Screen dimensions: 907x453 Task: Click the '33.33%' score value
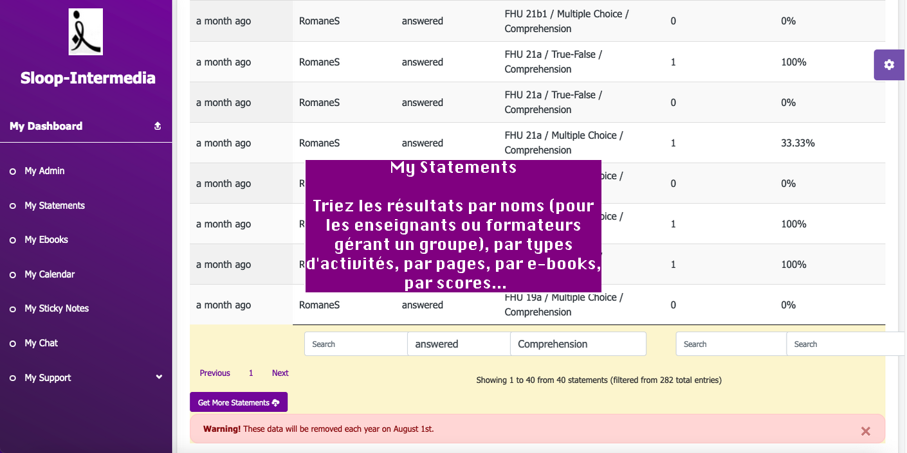(x=798, y=143)
